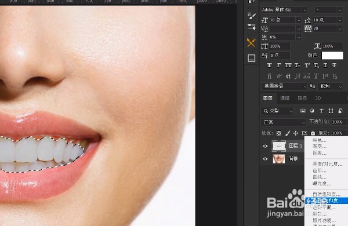The width and height of the screenshot is (348, 226).
Task: Toggle Strikethrough text style
Action: tap(335, 65)
